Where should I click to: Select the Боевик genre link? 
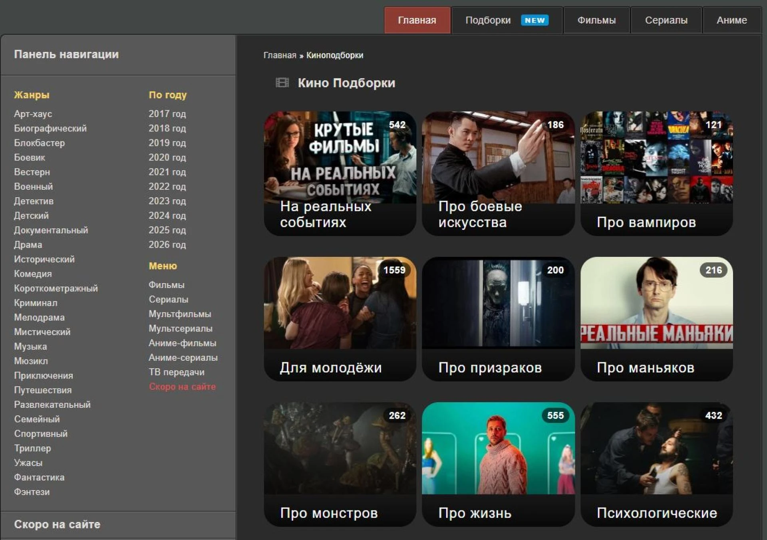[x=30, y=157]
